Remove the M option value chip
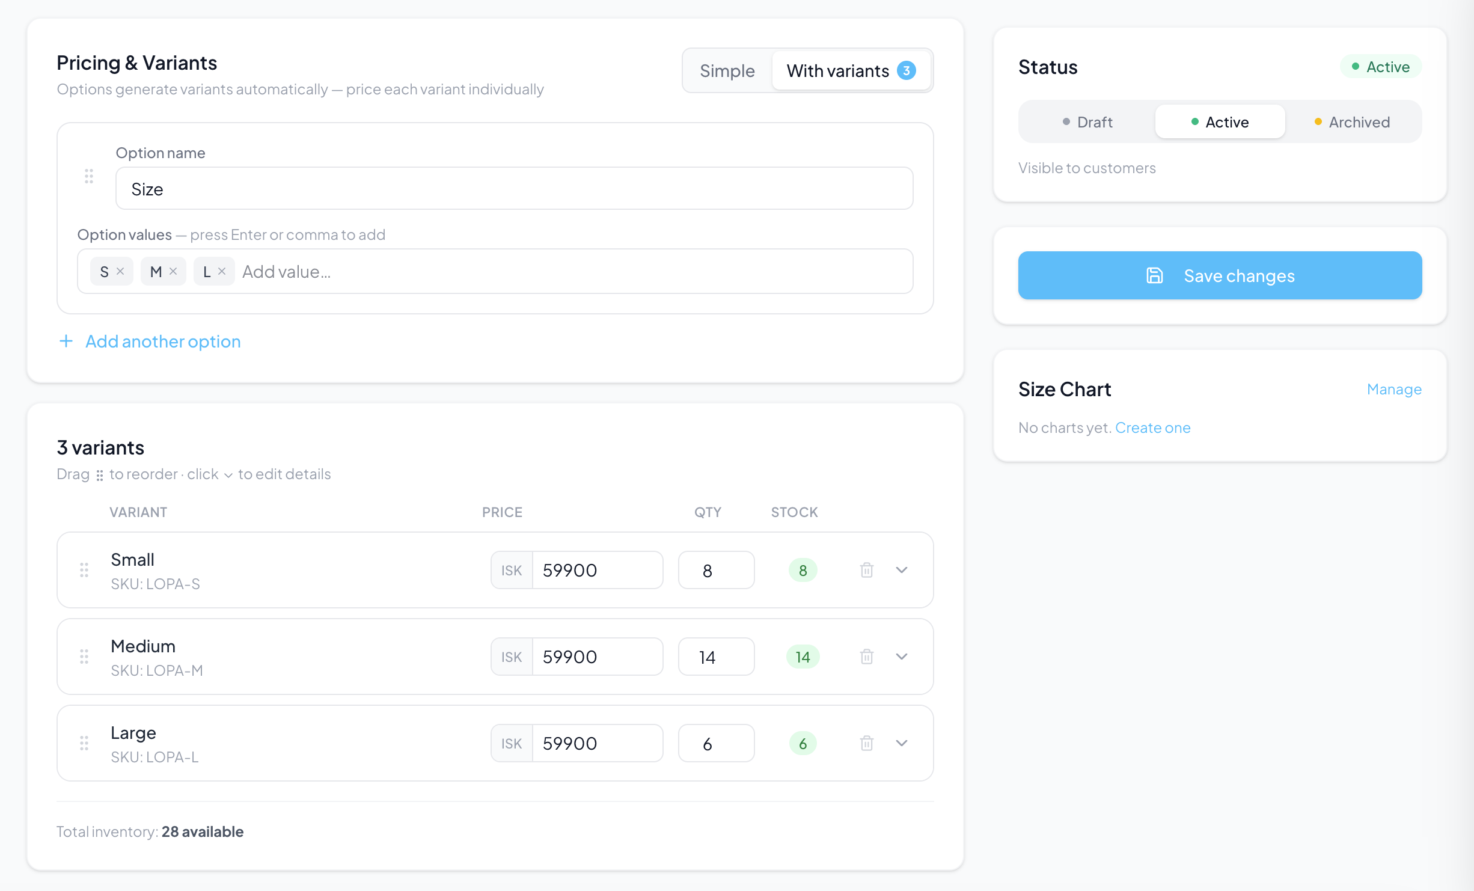The image size is (1474, 891). coord(173,271)
